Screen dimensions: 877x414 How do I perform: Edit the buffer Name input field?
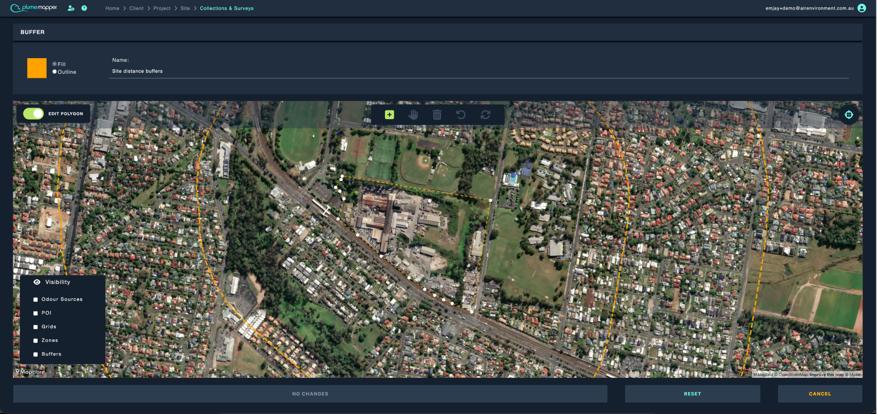[479, 71]
